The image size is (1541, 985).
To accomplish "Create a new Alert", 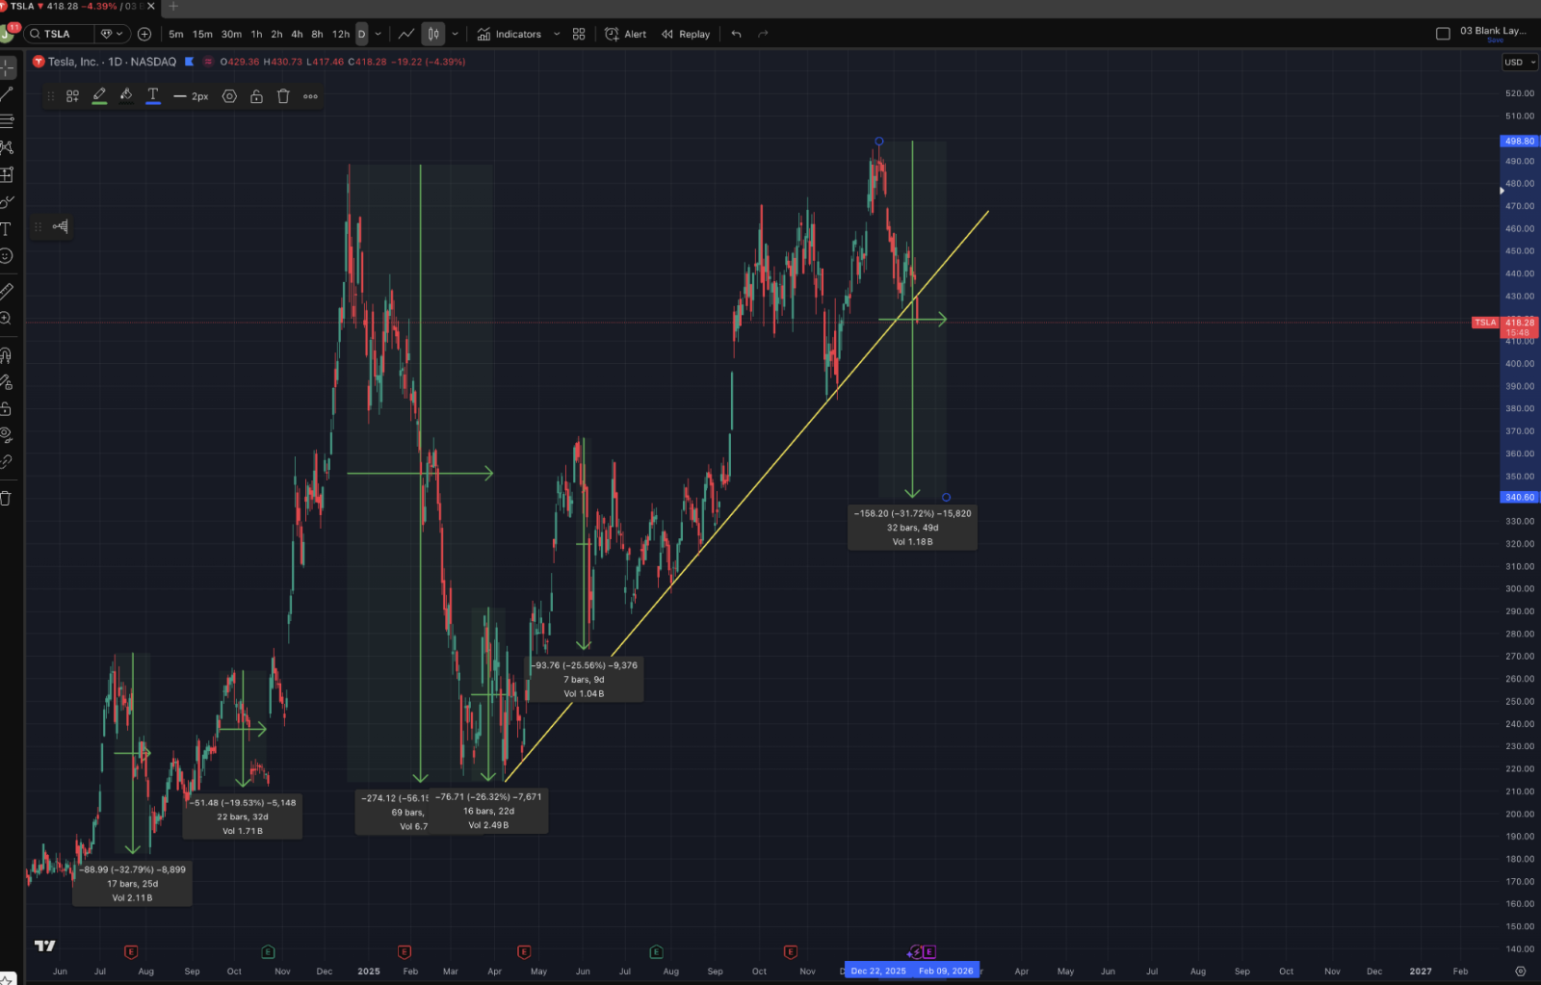I will coord(626,34).
